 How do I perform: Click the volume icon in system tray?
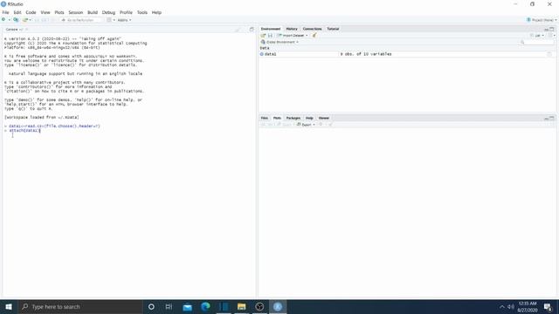pyautogui.click(x=510, y=306)
